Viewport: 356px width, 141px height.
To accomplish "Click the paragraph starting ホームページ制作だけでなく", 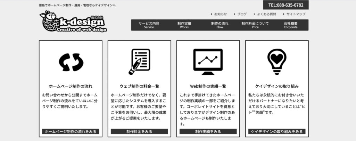I will coord(139,107).
